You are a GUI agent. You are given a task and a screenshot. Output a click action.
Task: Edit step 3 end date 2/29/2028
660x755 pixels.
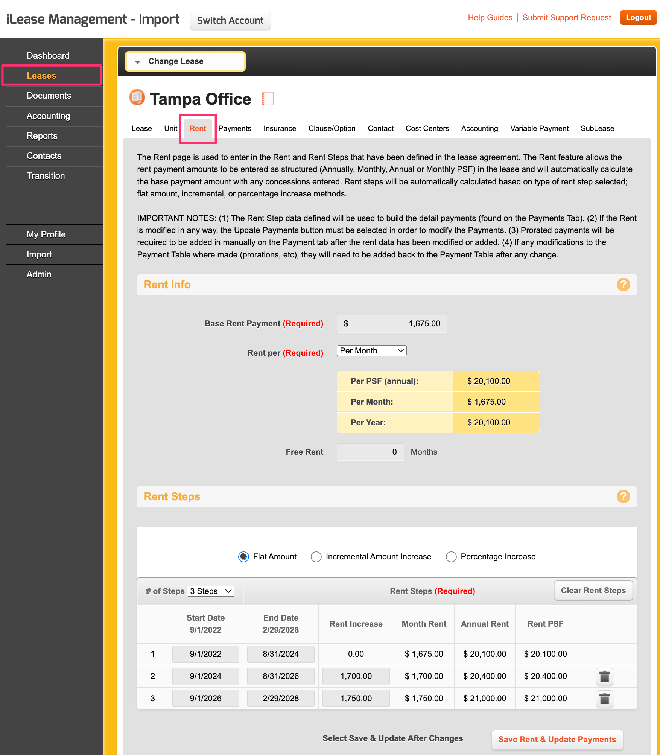281,699
